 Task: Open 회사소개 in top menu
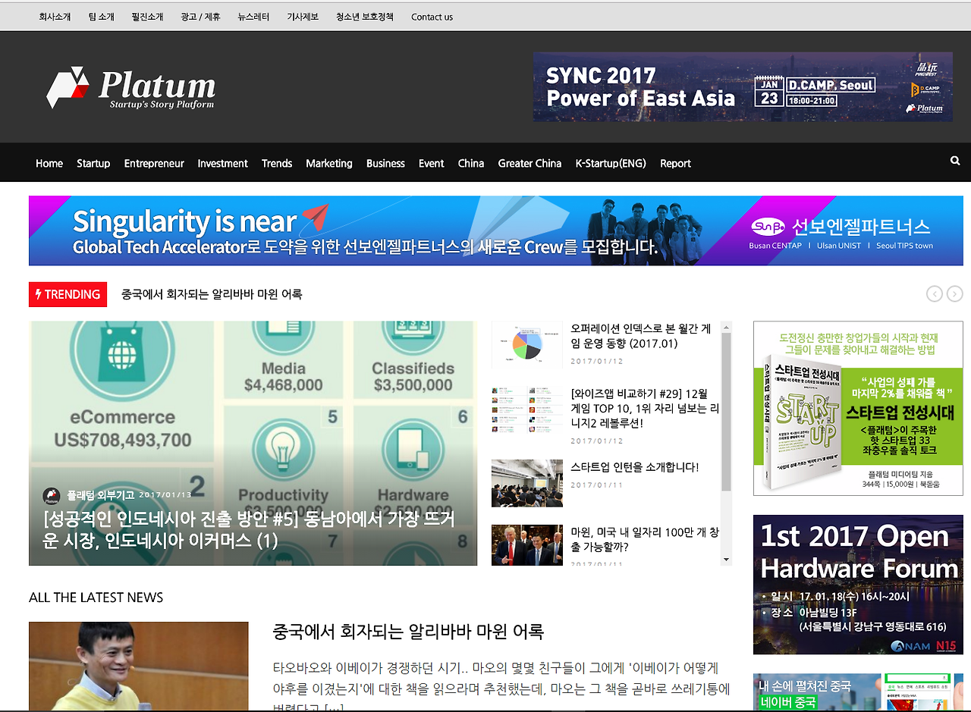coord(55,17)
